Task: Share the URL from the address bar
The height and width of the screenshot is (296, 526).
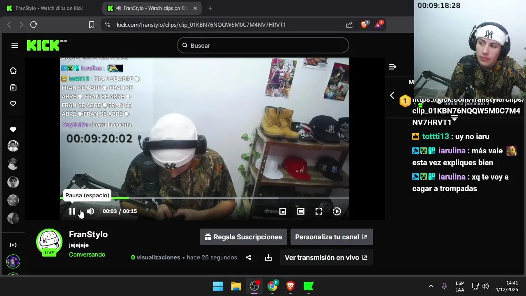Action: click(x=349, y=25)
